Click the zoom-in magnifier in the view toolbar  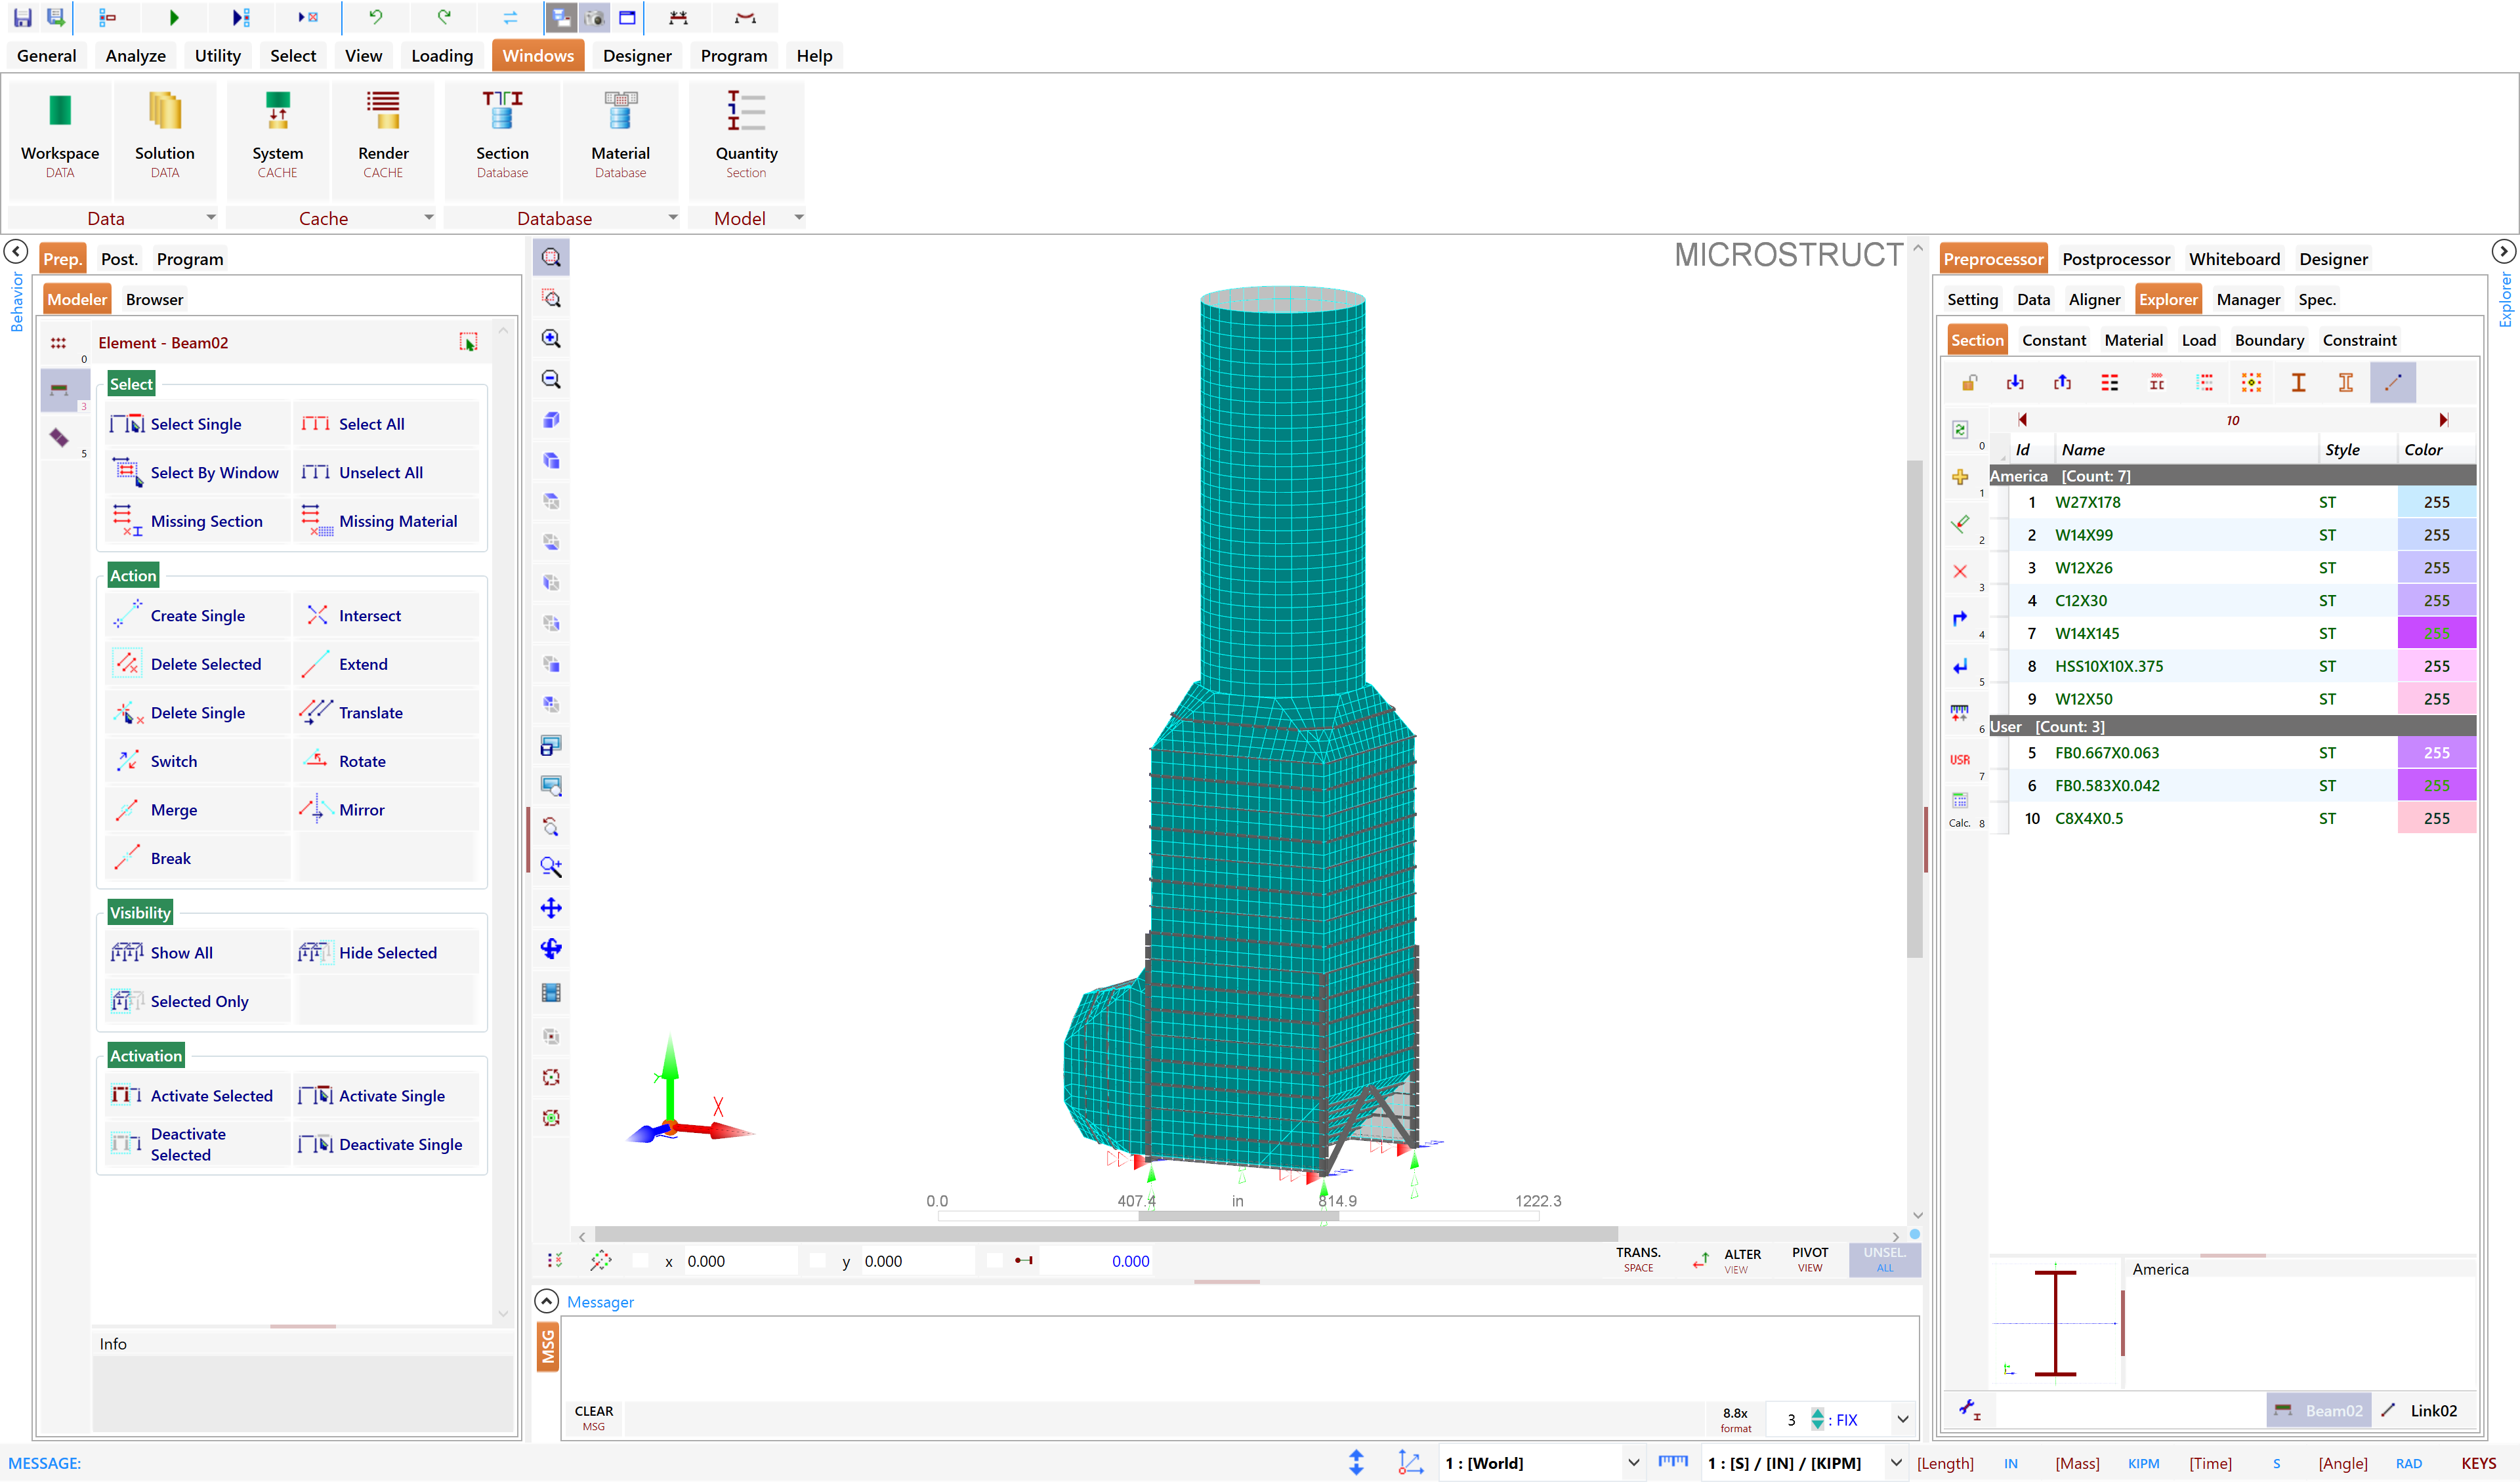(551, 339)
